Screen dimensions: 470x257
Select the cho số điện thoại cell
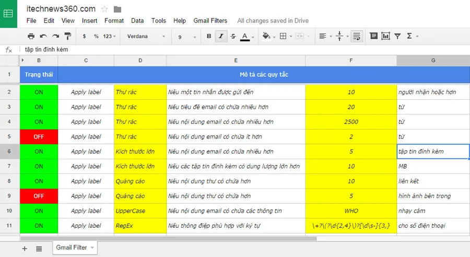[x=433, y=226]
